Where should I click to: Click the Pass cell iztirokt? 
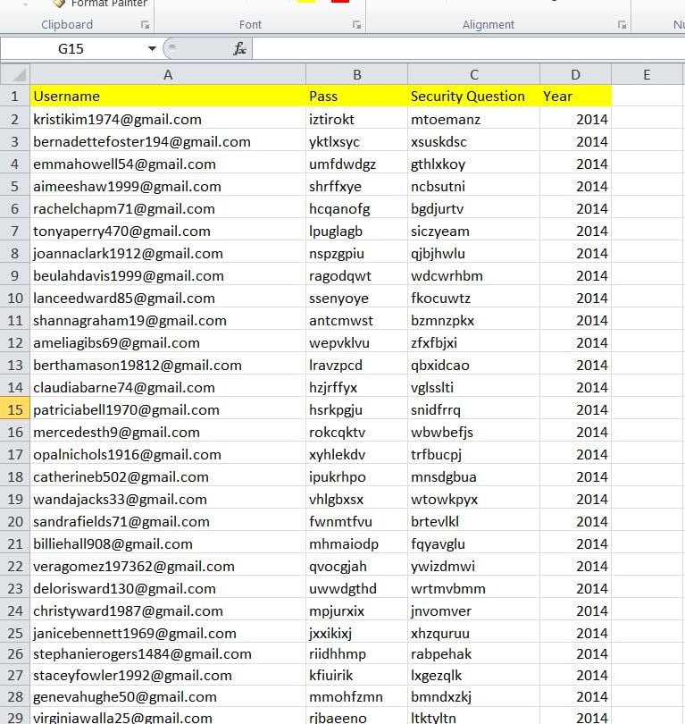pyautogui.click(x=356, y=119)
